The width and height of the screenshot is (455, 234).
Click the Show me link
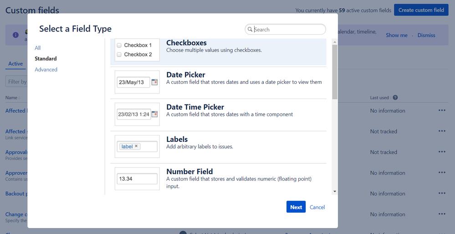pos(396,35)
